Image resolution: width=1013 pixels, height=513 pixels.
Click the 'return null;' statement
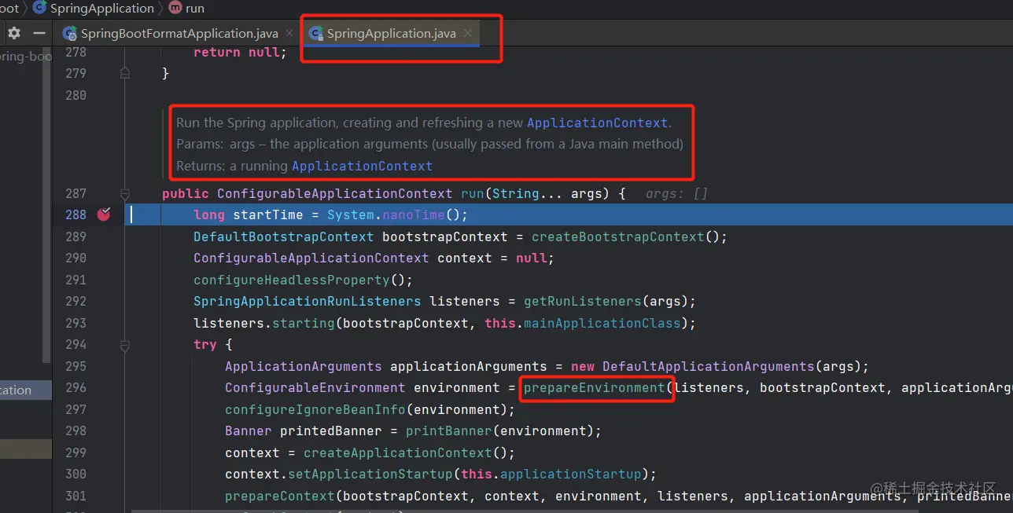point(241,52)
